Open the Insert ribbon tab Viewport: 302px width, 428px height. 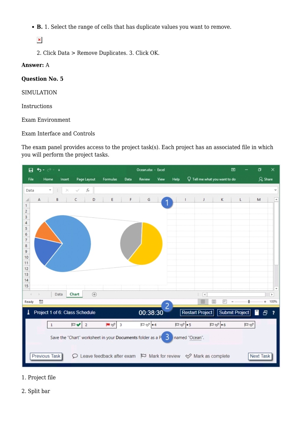65,179
